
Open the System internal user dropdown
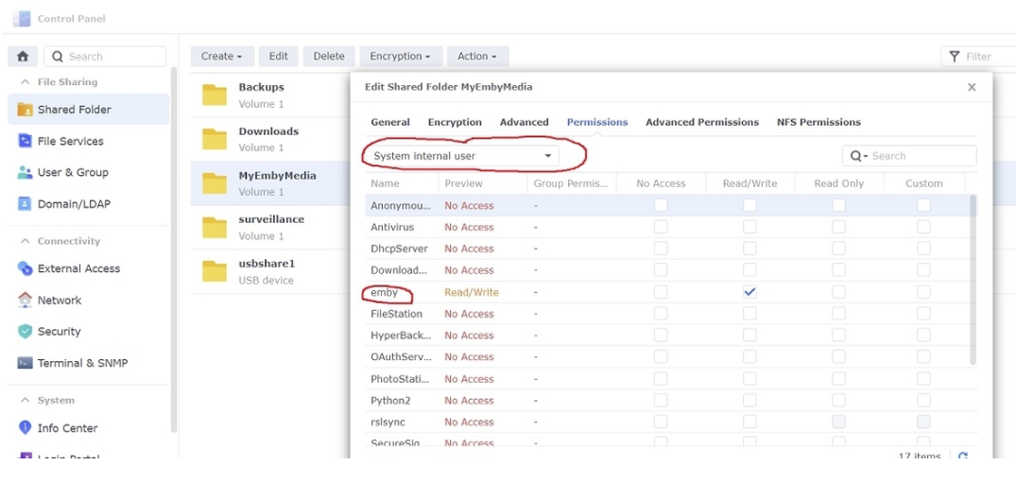462,156
